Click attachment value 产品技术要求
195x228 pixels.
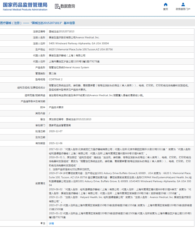click(56, 107)
